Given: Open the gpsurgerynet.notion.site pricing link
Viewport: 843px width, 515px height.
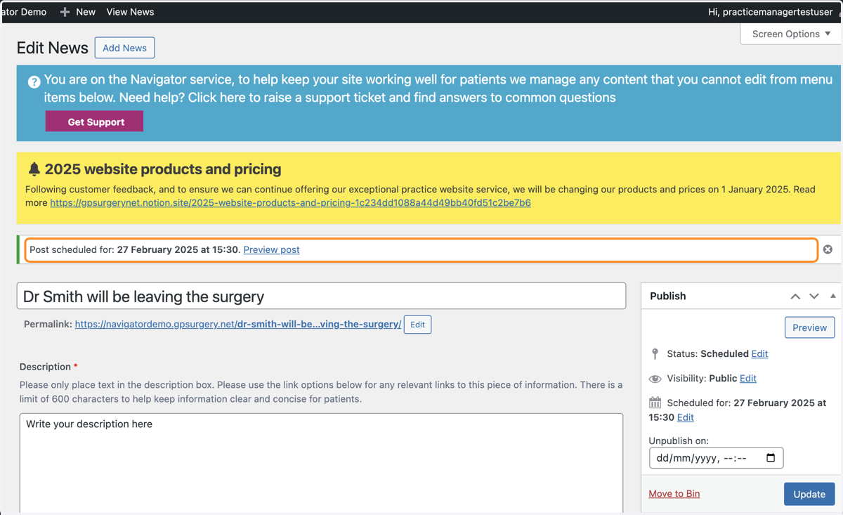Looking at the screenshot, I should [290, 202].
